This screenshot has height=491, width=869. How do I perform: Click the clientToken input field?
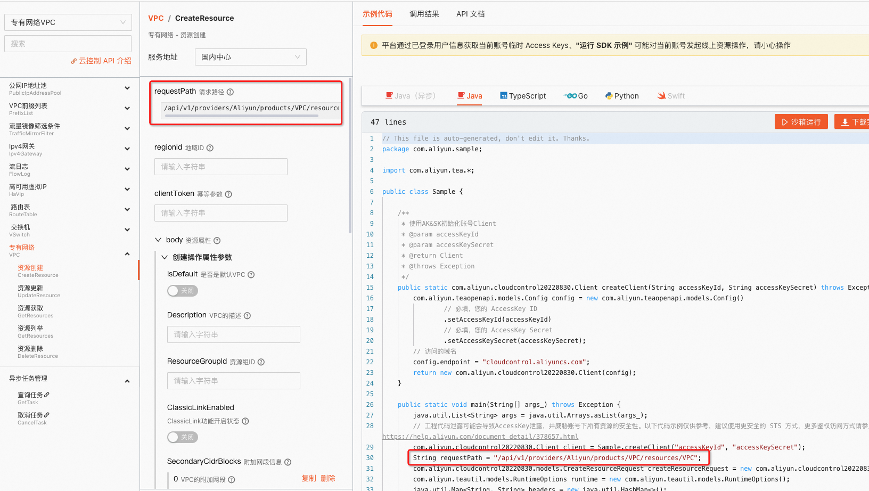221,213
